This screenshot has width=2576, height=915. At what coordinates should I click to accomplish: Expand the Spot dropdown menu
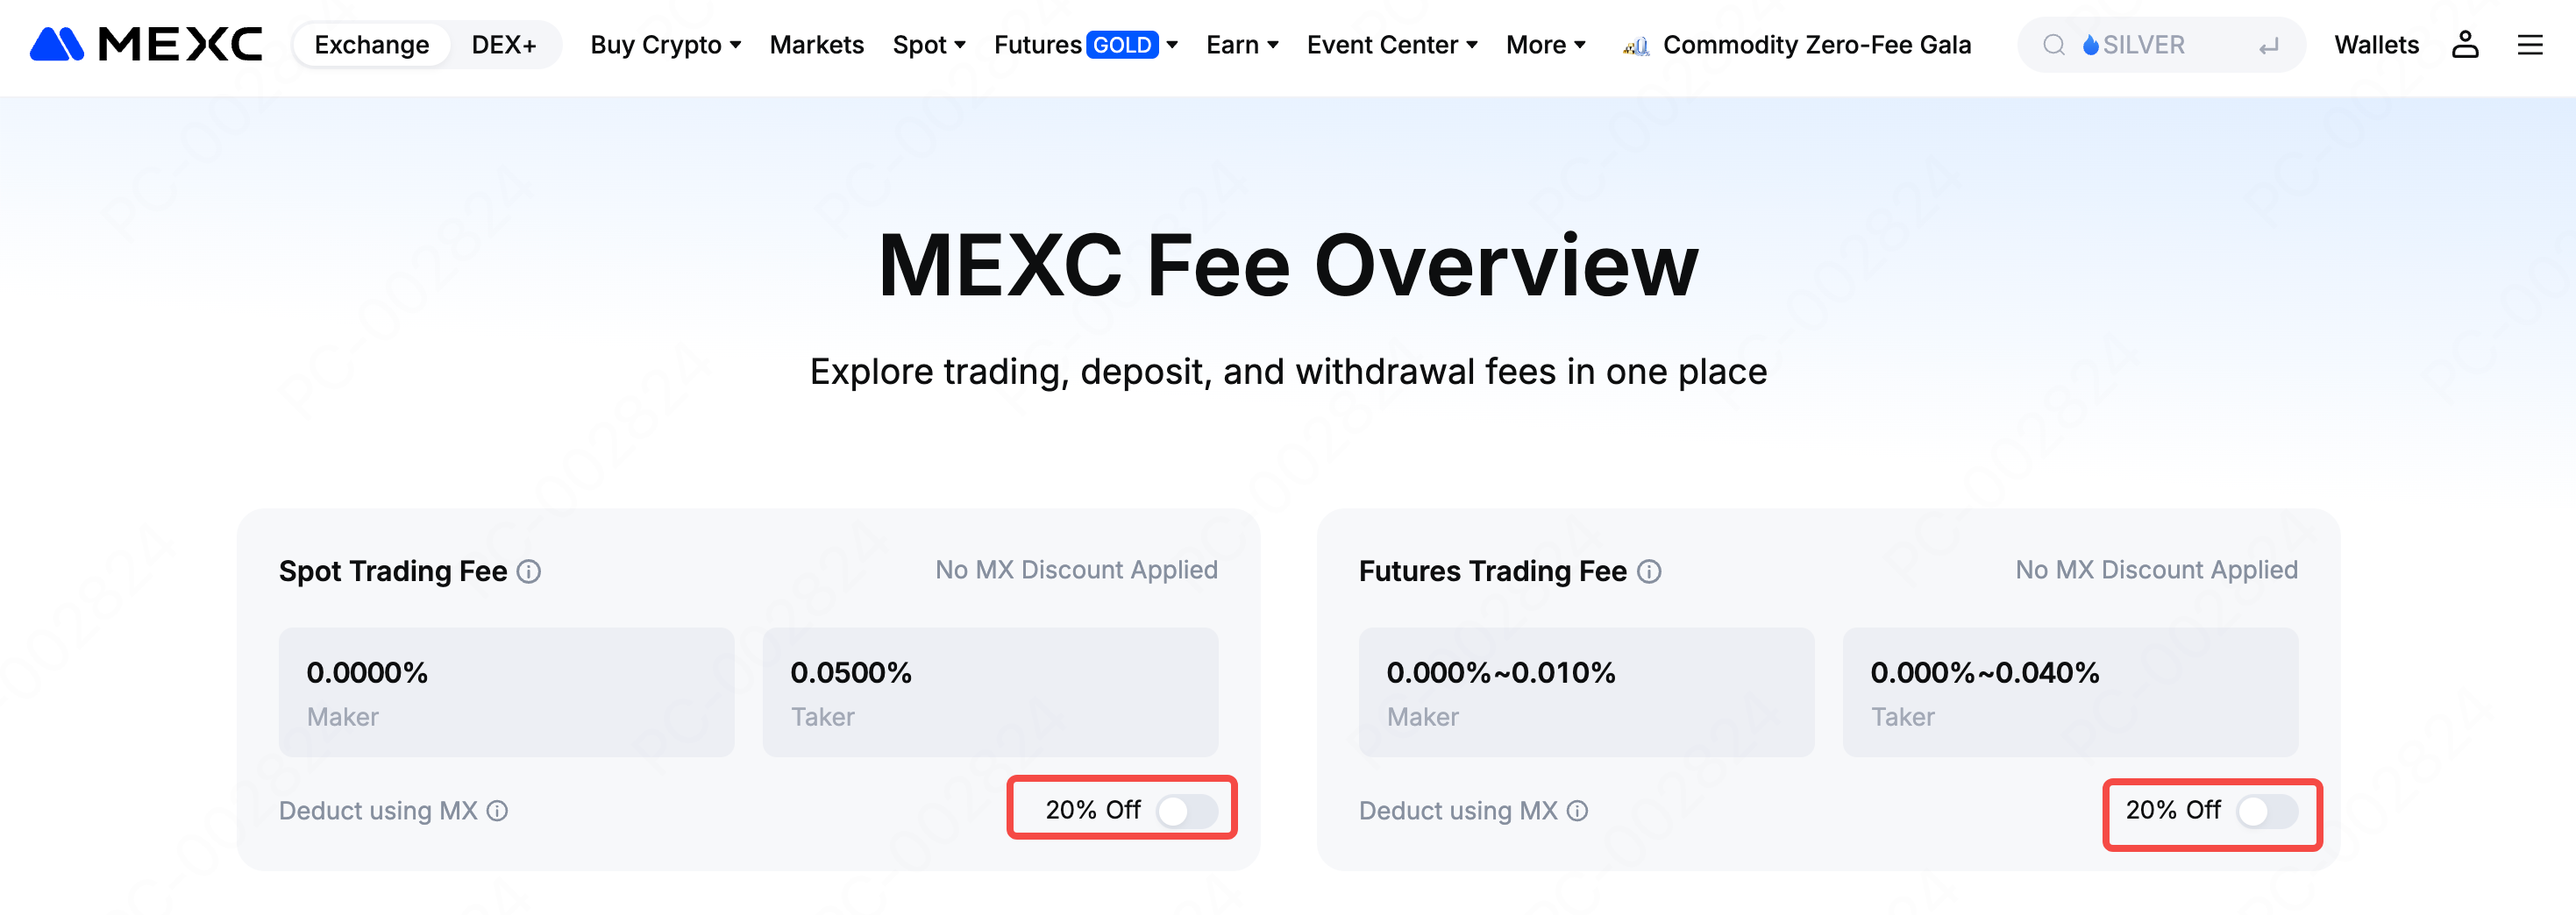[928, 45]
